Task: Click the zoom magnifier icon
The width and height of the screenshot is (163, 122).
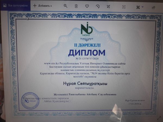Action: (65, 6)
